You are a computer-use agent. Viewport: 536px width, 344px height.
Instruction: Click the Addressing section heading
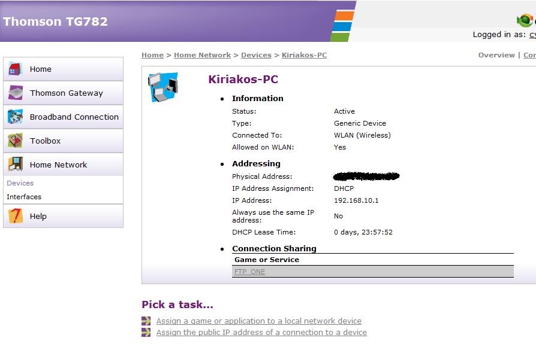(256, 163)
